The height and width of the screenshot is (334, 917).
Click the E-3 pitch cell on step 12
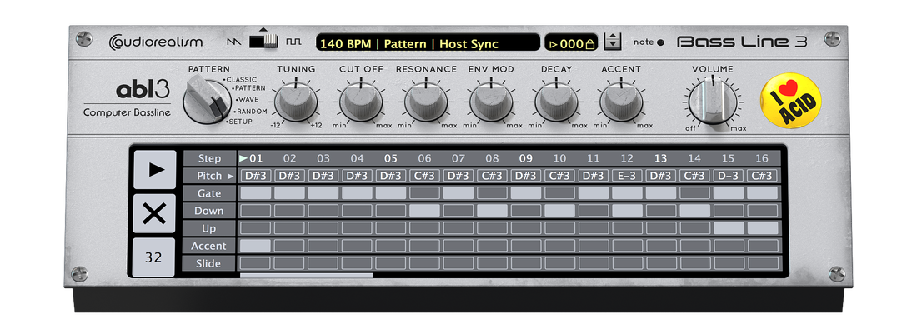pos(627,176)
